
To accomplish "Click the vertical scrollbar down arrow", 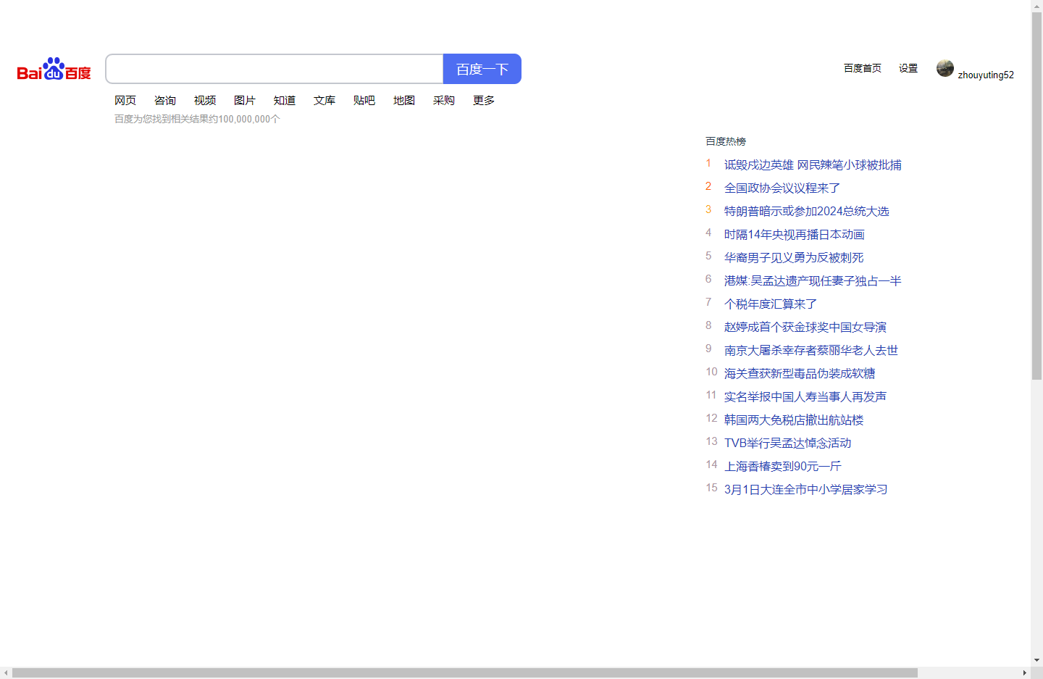I will tap(1036, 660).
